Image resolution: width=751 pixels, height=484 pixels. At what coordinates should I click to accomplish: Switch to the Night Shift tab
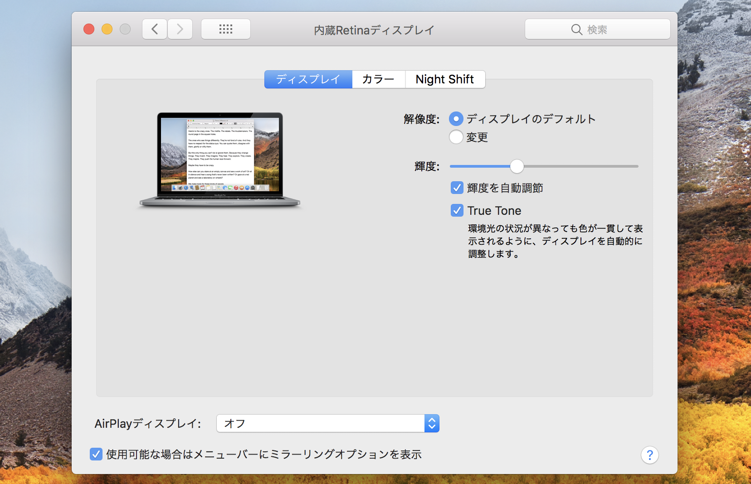coord(444,79)
